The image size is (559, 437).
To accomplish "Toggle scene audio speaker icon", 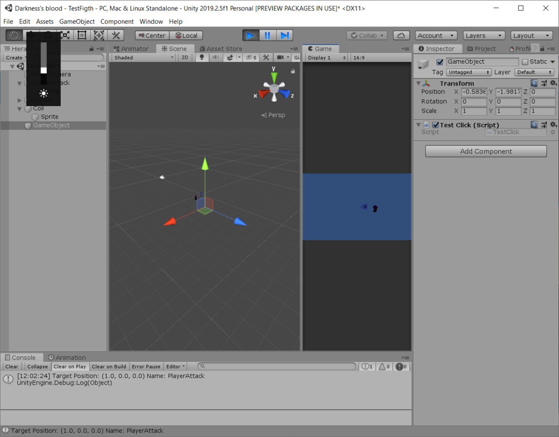I will 216,57.
